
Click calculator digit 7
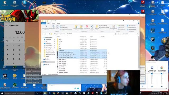coord(7,50)
